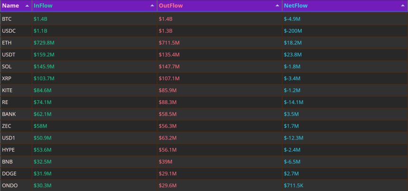Toggle sort arrow in OutFlow header
This screenshot has width=408, height=191.
[x=278, y=6]
